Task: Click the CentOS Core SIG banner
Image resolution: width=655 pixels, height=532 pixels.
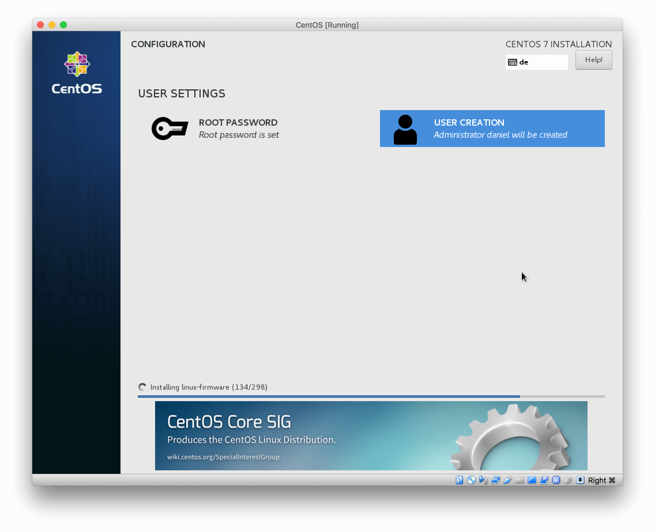Action: click(371, 435)
